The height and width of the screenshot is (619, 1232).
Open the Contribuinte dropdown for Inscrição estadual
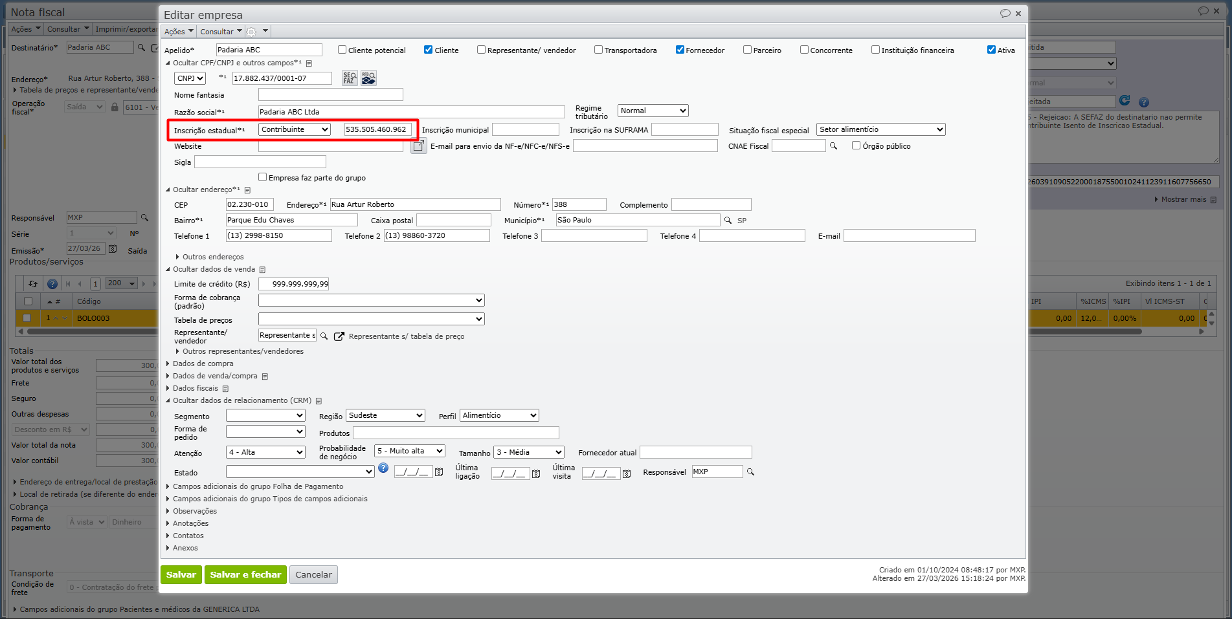coord(295,129)
